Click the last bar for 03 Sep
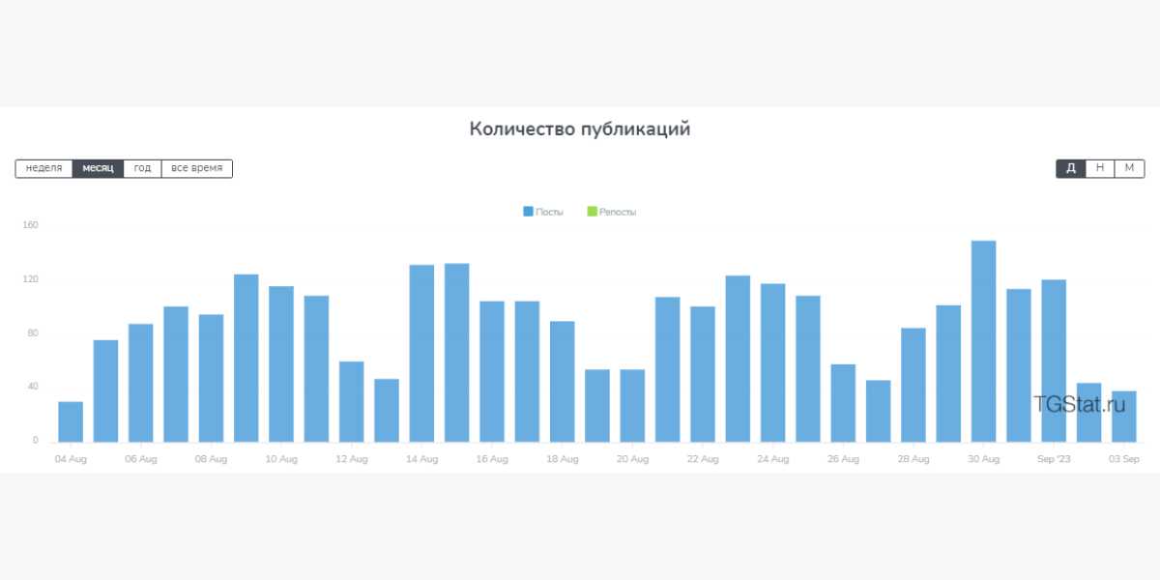This screenshot has width=1160, height=580. 1123,417
